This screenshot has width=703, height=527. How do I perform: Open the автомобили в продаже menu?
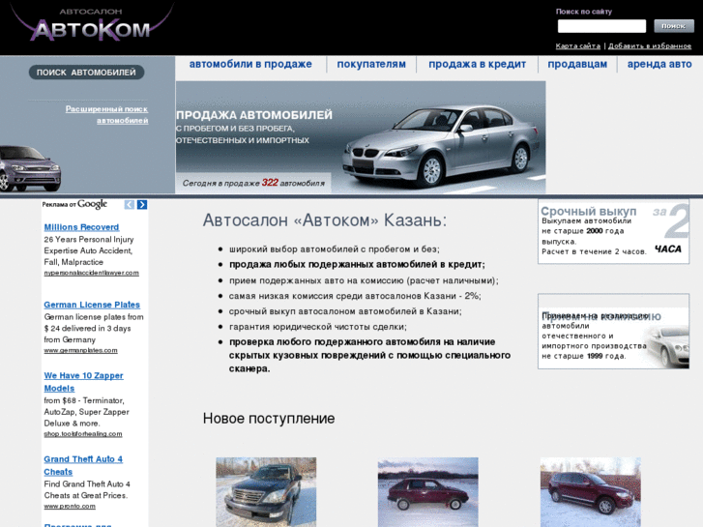tap(250, 64)
